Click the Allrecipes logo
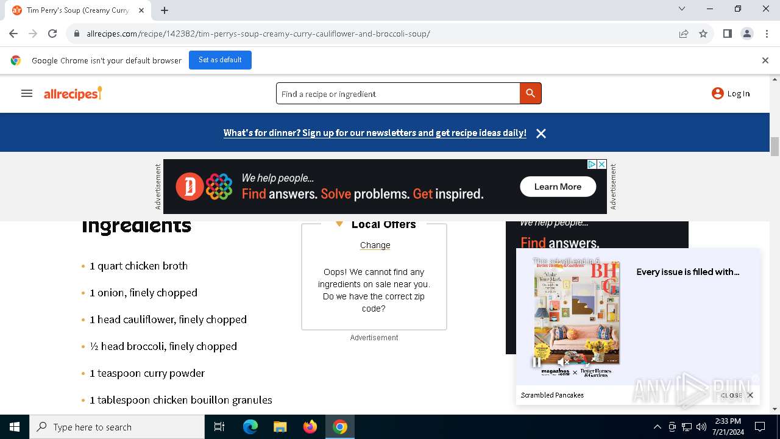Viewport: 780px width, 439px height. 73,93
